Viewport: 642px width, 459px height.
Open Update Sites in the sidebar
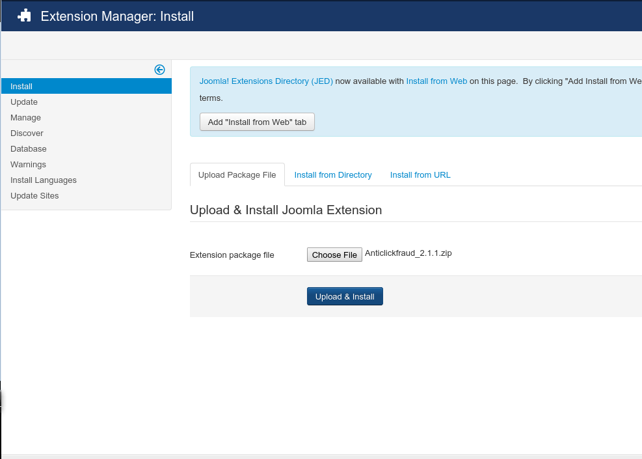pyautogui.click(x=34, y=196)
